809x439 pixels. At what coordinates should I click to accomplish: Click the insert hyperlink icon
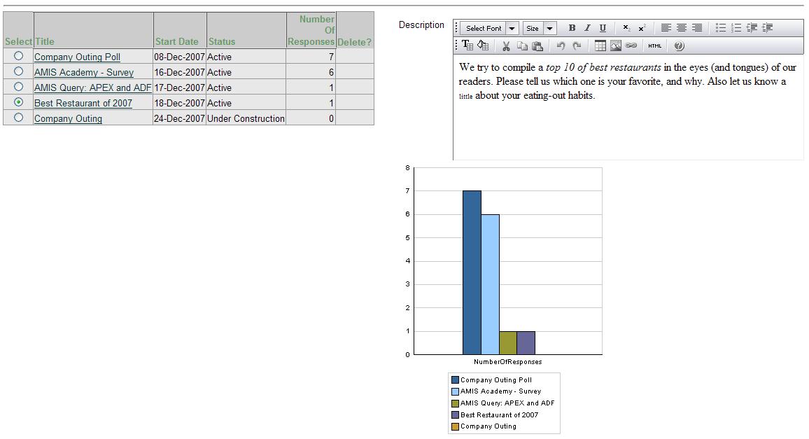(631, 46)
